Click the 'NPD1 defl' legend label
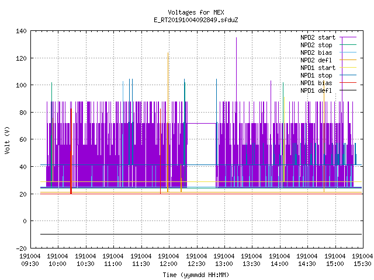This screenshot has width=374, height=280. [x=316, y=91]
